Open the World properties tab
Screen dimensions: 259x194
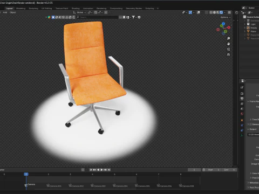point(242,114)
